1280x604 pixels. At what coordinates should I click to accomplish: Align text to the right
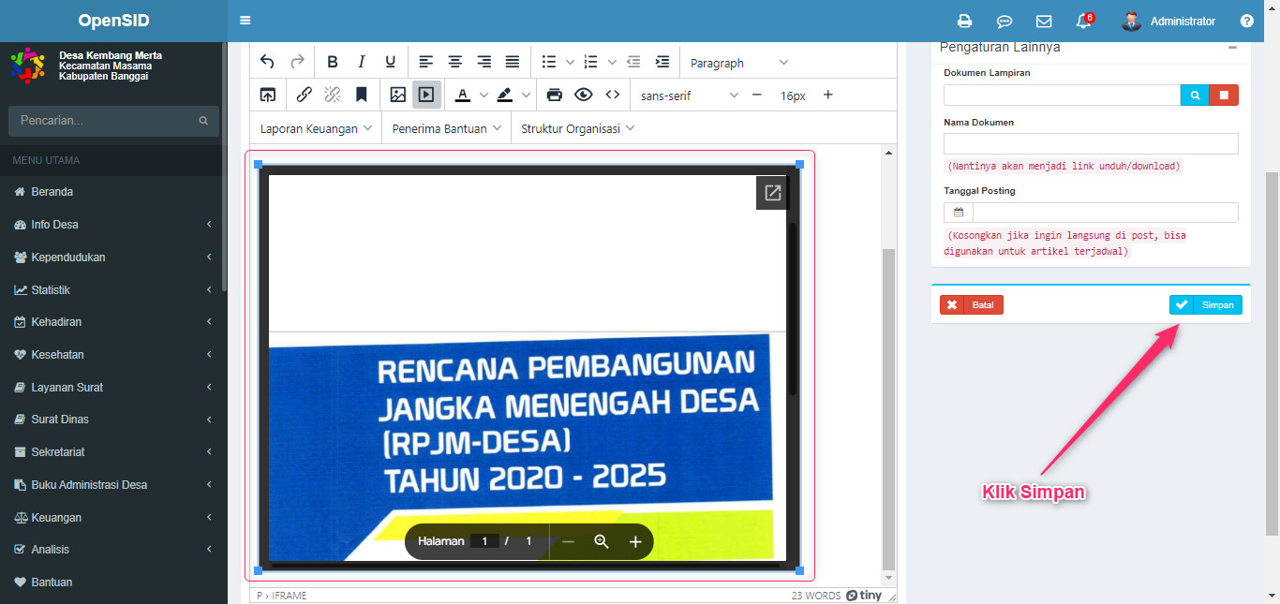(484, 62)
